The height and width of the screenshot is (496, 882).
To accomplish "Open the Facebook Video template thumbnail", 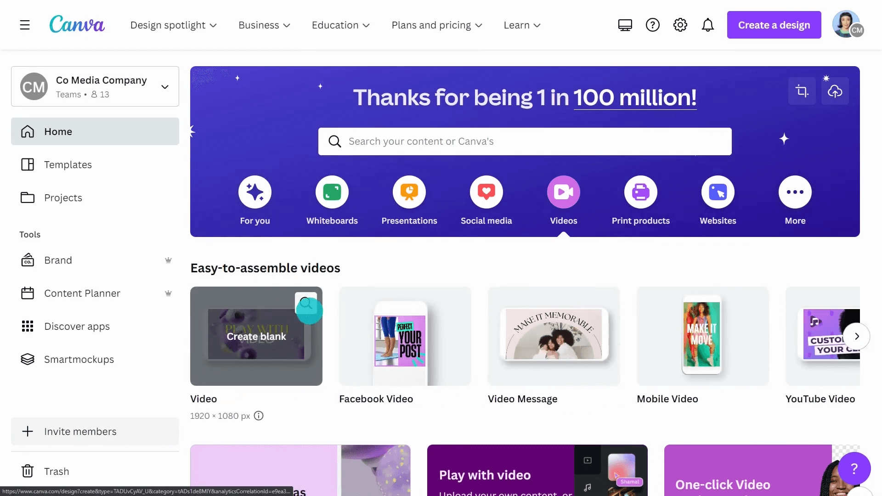I will (x=405, y=336).
